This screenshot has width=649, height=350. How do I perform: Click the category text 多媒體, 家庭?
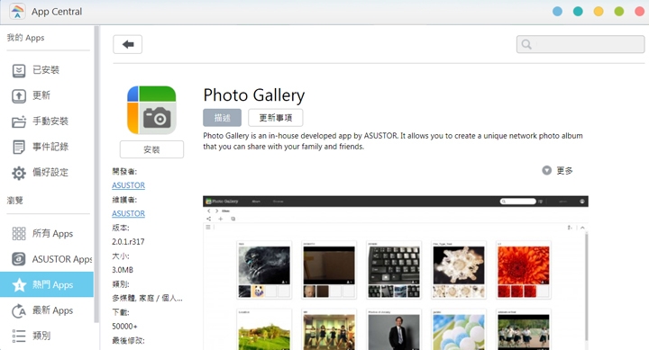147,298
